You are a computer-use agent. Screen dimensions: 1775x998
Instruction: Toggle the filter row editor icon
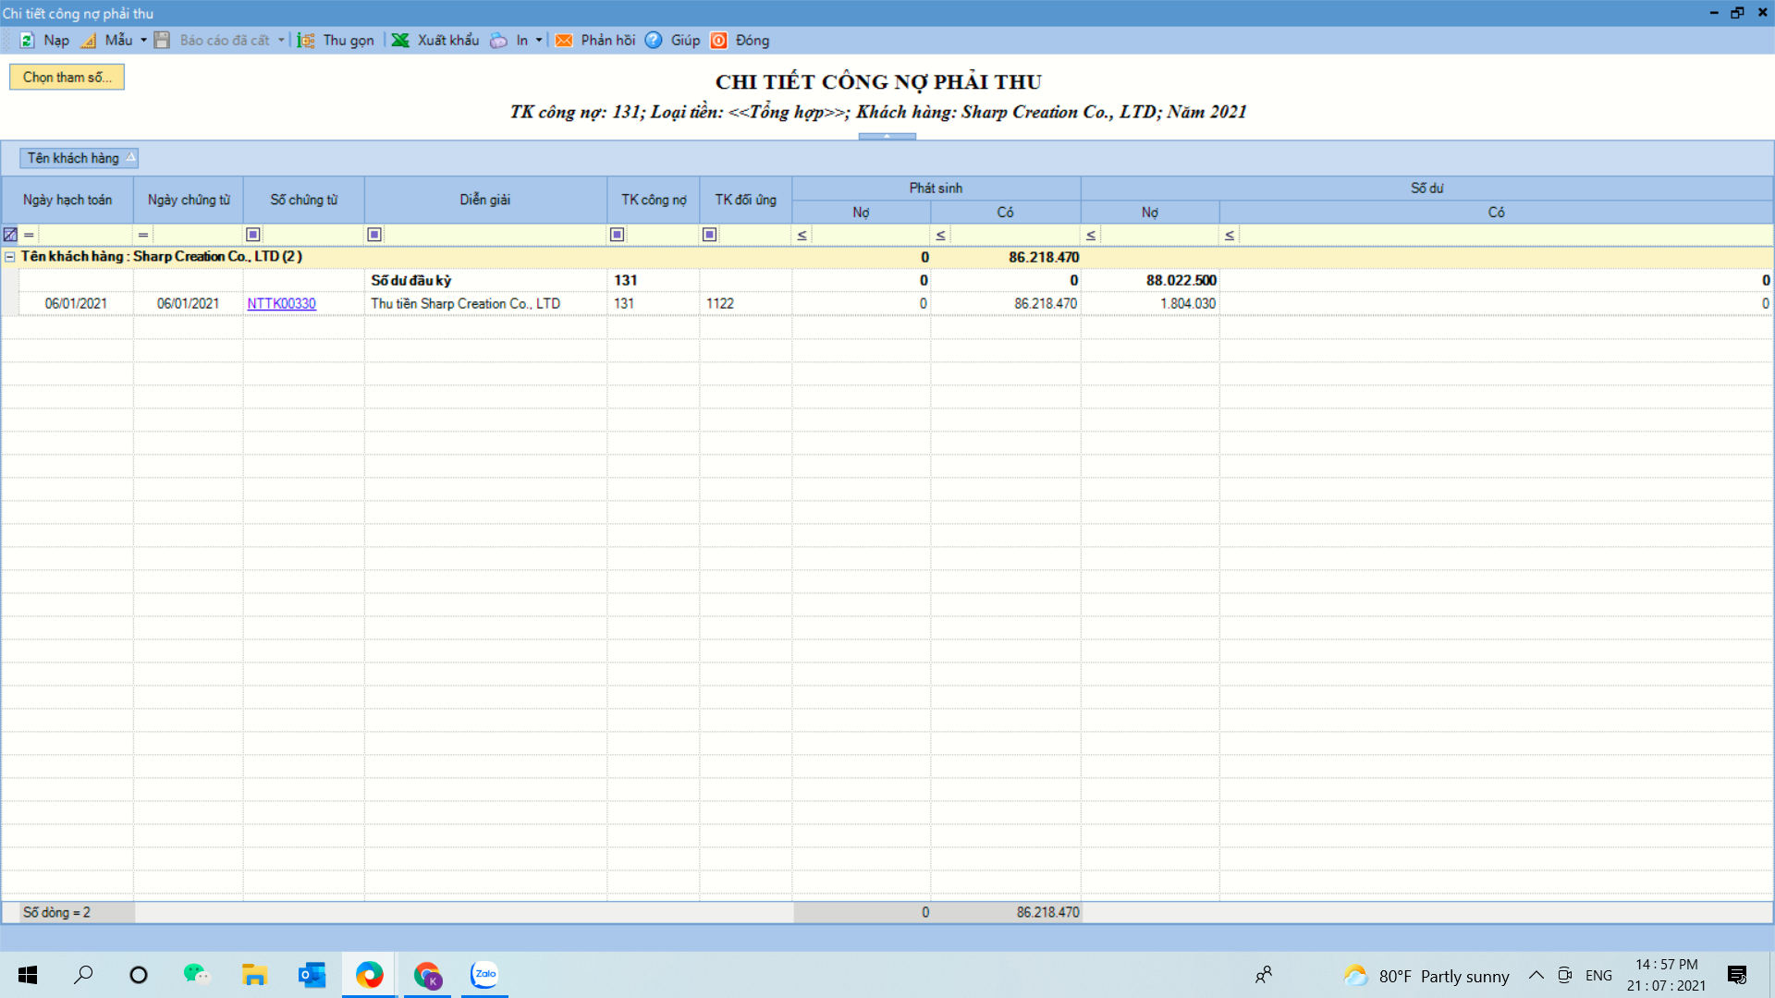[10, 235]
